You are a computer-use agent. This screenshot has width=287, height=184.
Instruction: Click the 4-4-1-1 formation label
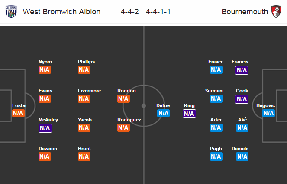(x=158, y=12)
